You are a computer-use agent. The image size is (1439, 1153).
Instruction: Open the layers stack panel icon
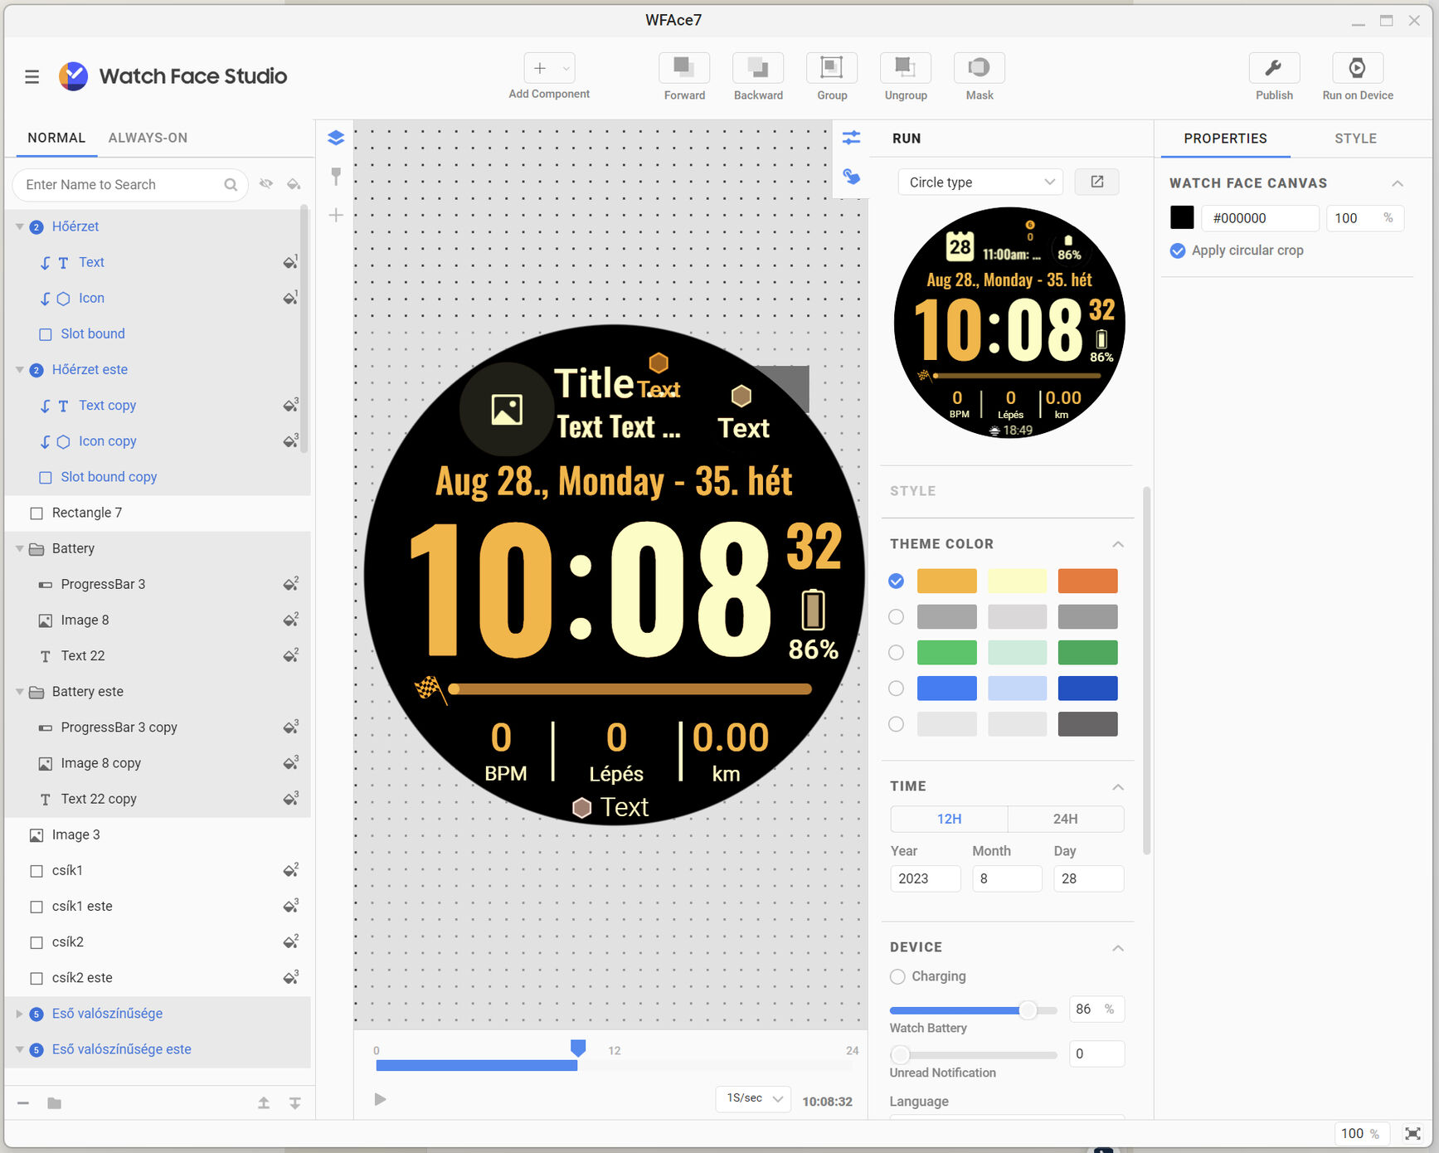click(x=336, y=138)
